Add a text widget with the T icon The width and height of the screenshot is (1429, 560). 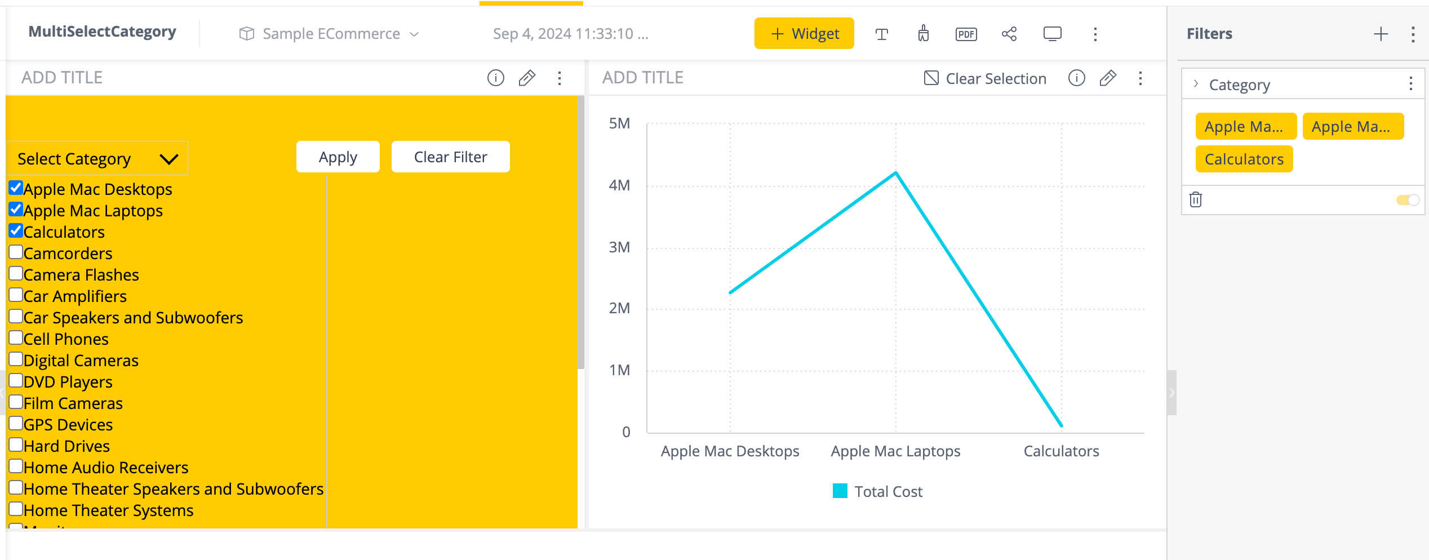(x=881, y=34)
